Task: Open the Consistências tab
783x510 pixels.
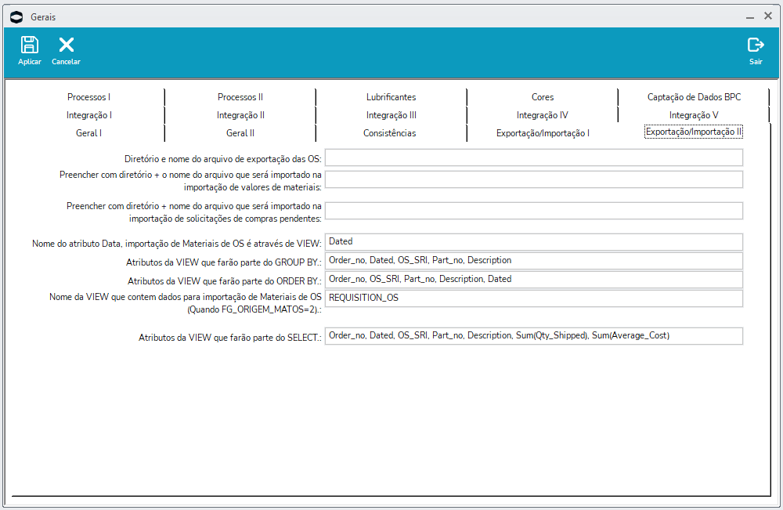Action: pos(389,133)
